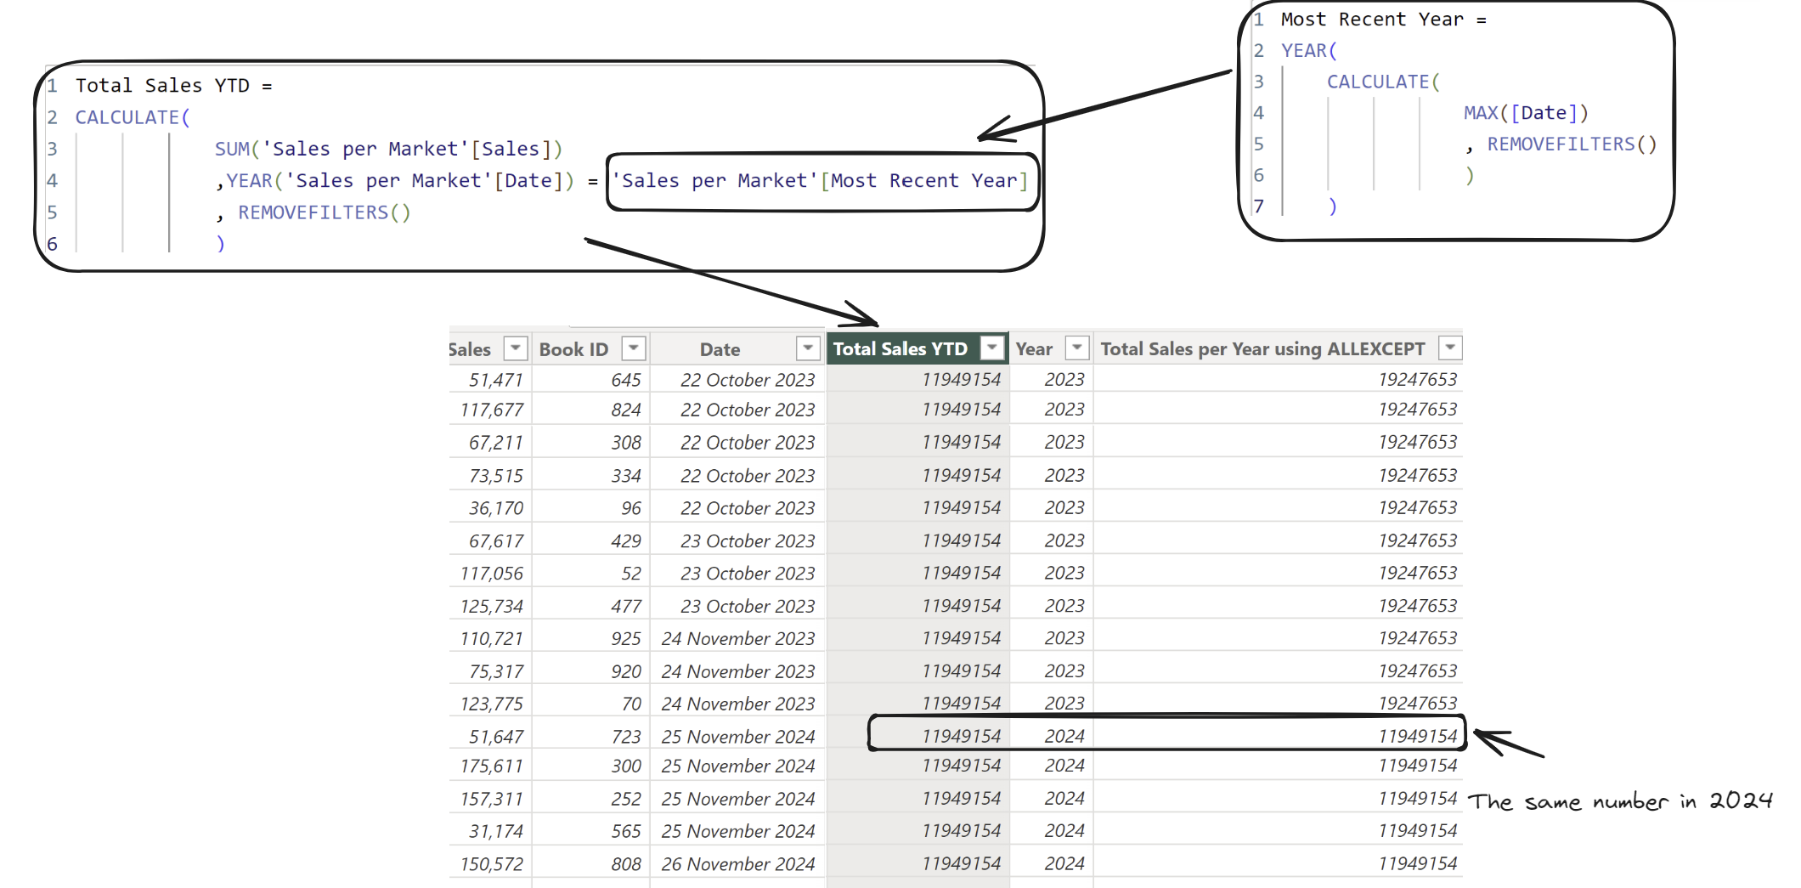The height and width of the screenshot is (888, 1801).
Task: Select the Total Sales per Year using ALLEXCEPT header
Action: pyautogui.click(x=1262, y=349)
